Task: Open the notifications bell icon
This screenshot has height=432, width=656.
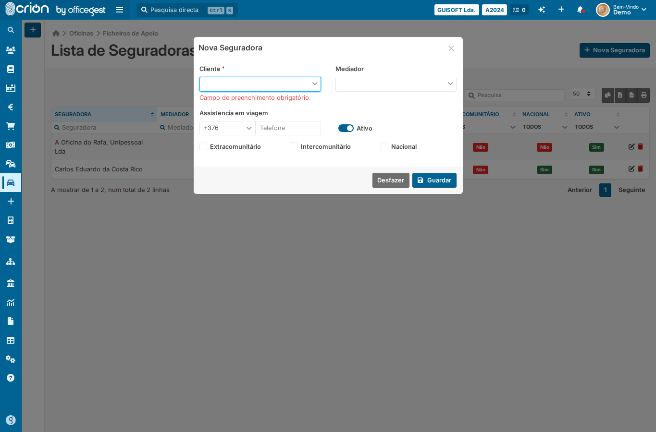Action: tap(581, 10)
